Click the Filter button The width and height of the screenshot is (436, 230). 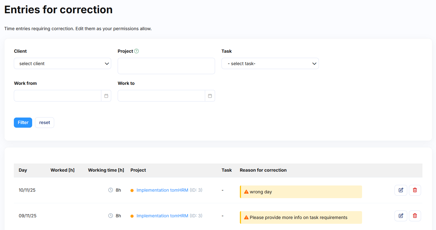pos(23,123)
